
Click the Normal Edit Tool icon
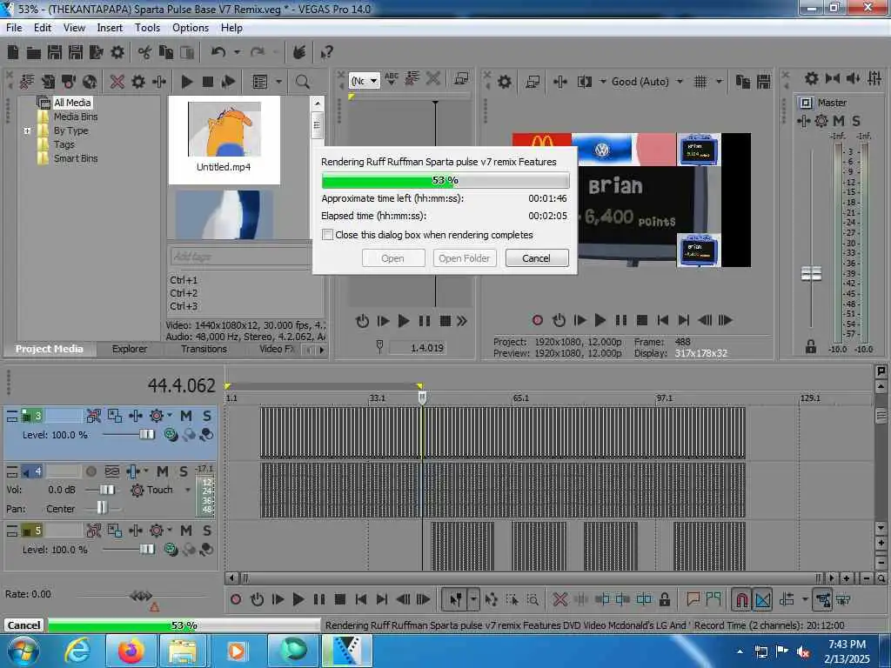tap(456, 599)
